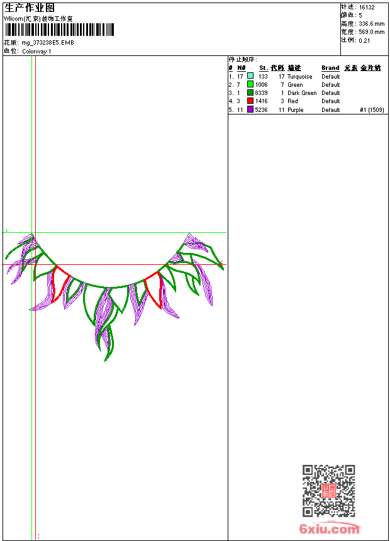The height and width of the screenshot is (541, 390).
Task: Select 'Default' brand in the Purple row
Action: tap(331, 110)
